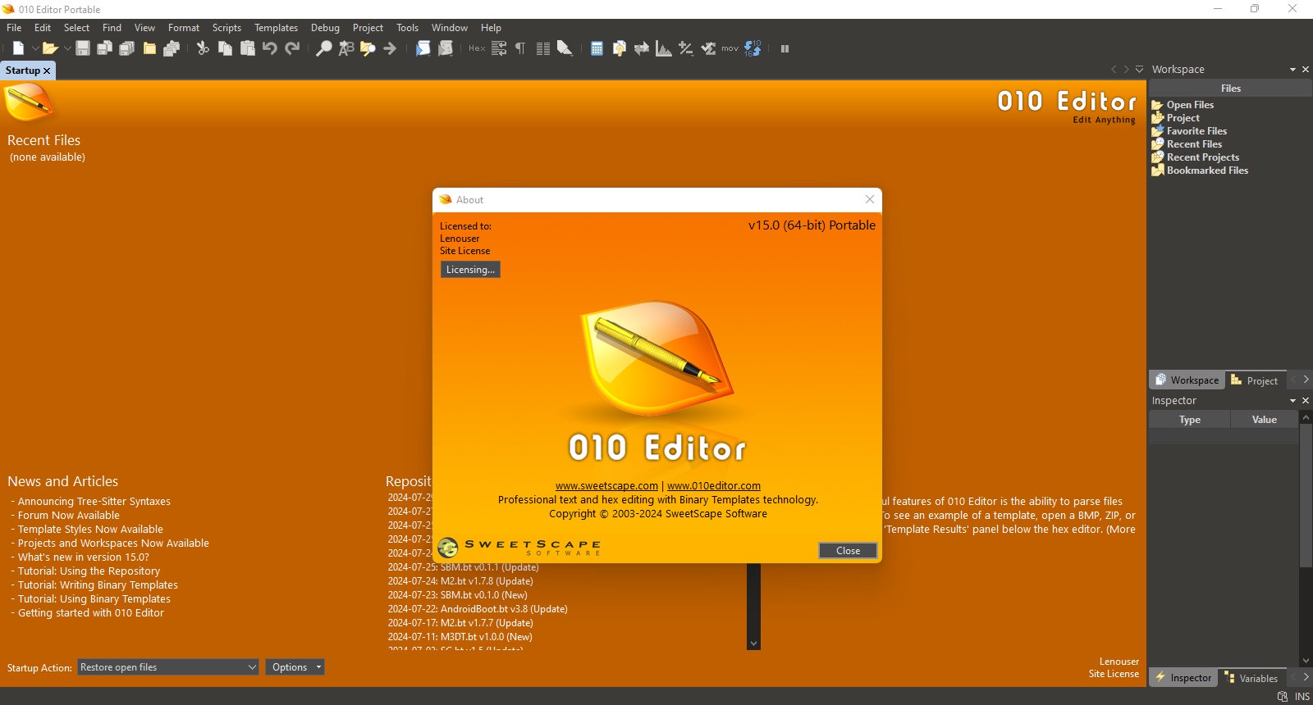Click the Paste clipboard icon

[247, 48]
